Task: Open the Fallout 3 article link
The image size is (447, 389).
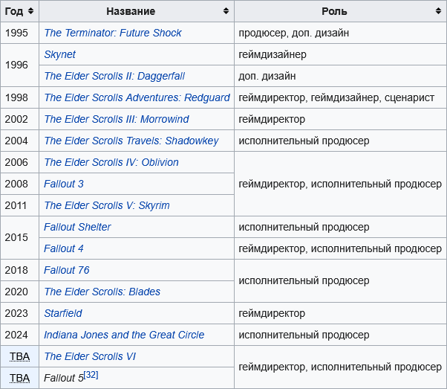Action: coord(64,184)
